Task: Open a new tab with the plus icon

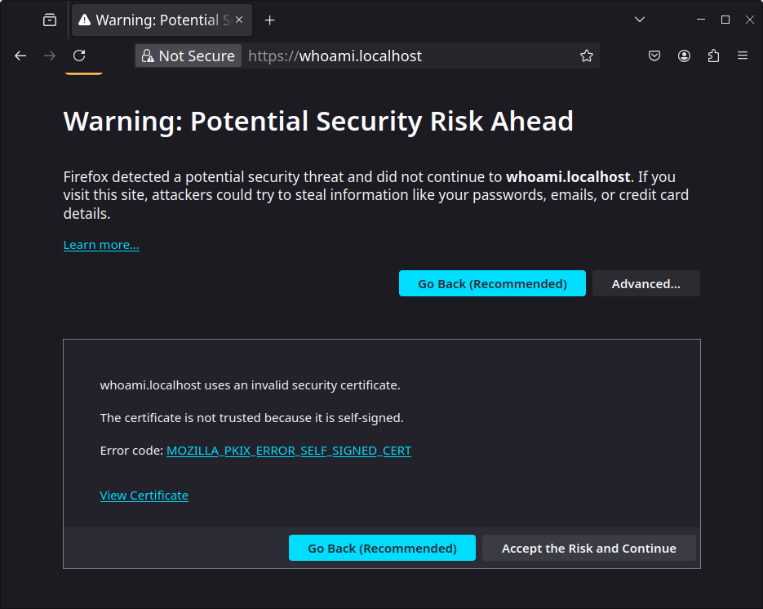Action: pyautogui.click(x=269, y=20)
